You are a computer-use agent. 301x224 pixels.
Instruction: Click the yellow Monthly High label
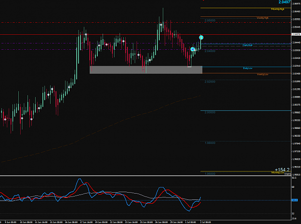pyautogui.click(x=277, y=9)
